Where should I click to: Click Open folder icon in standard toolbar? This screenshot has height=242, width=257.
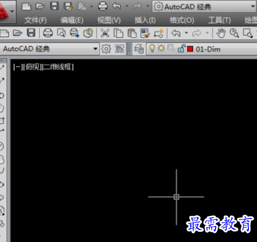click(x=18, y=33)
